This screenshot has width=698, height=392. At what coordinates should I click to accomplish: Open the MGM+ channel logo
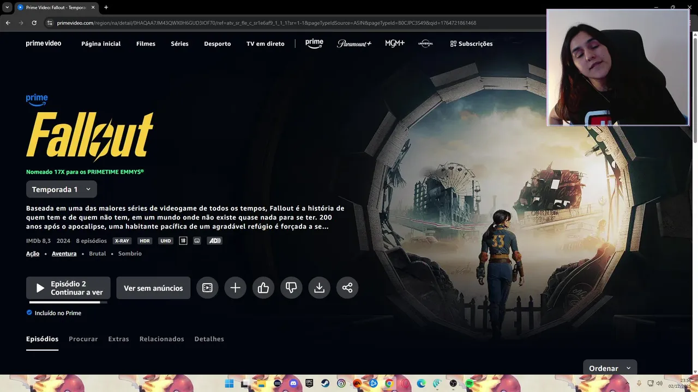coord(395,44)
